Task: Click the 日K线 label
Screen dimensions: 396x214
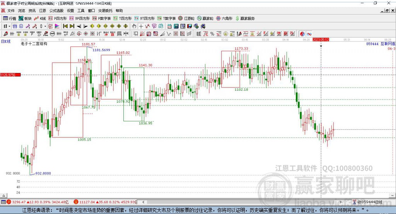Action: [x=6, y=41]
